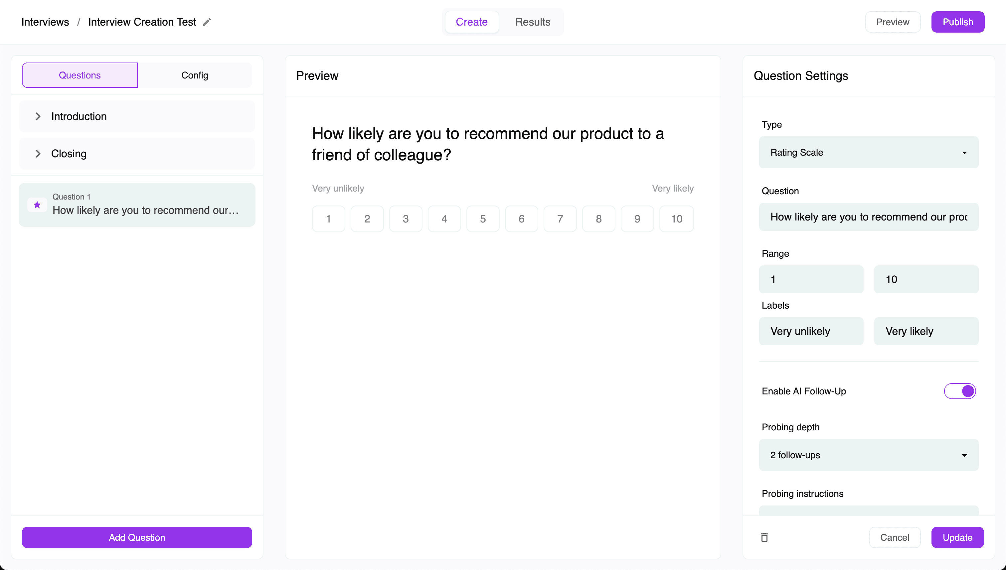This screenshot has height=570, width=1006.
Task: Click the star icon on Question 1
Action: [37, 205]
